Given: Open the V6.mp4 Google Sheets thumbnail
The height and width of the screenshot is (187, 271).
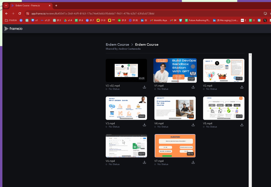Looking at the screenshot, I should coord(126,146).
